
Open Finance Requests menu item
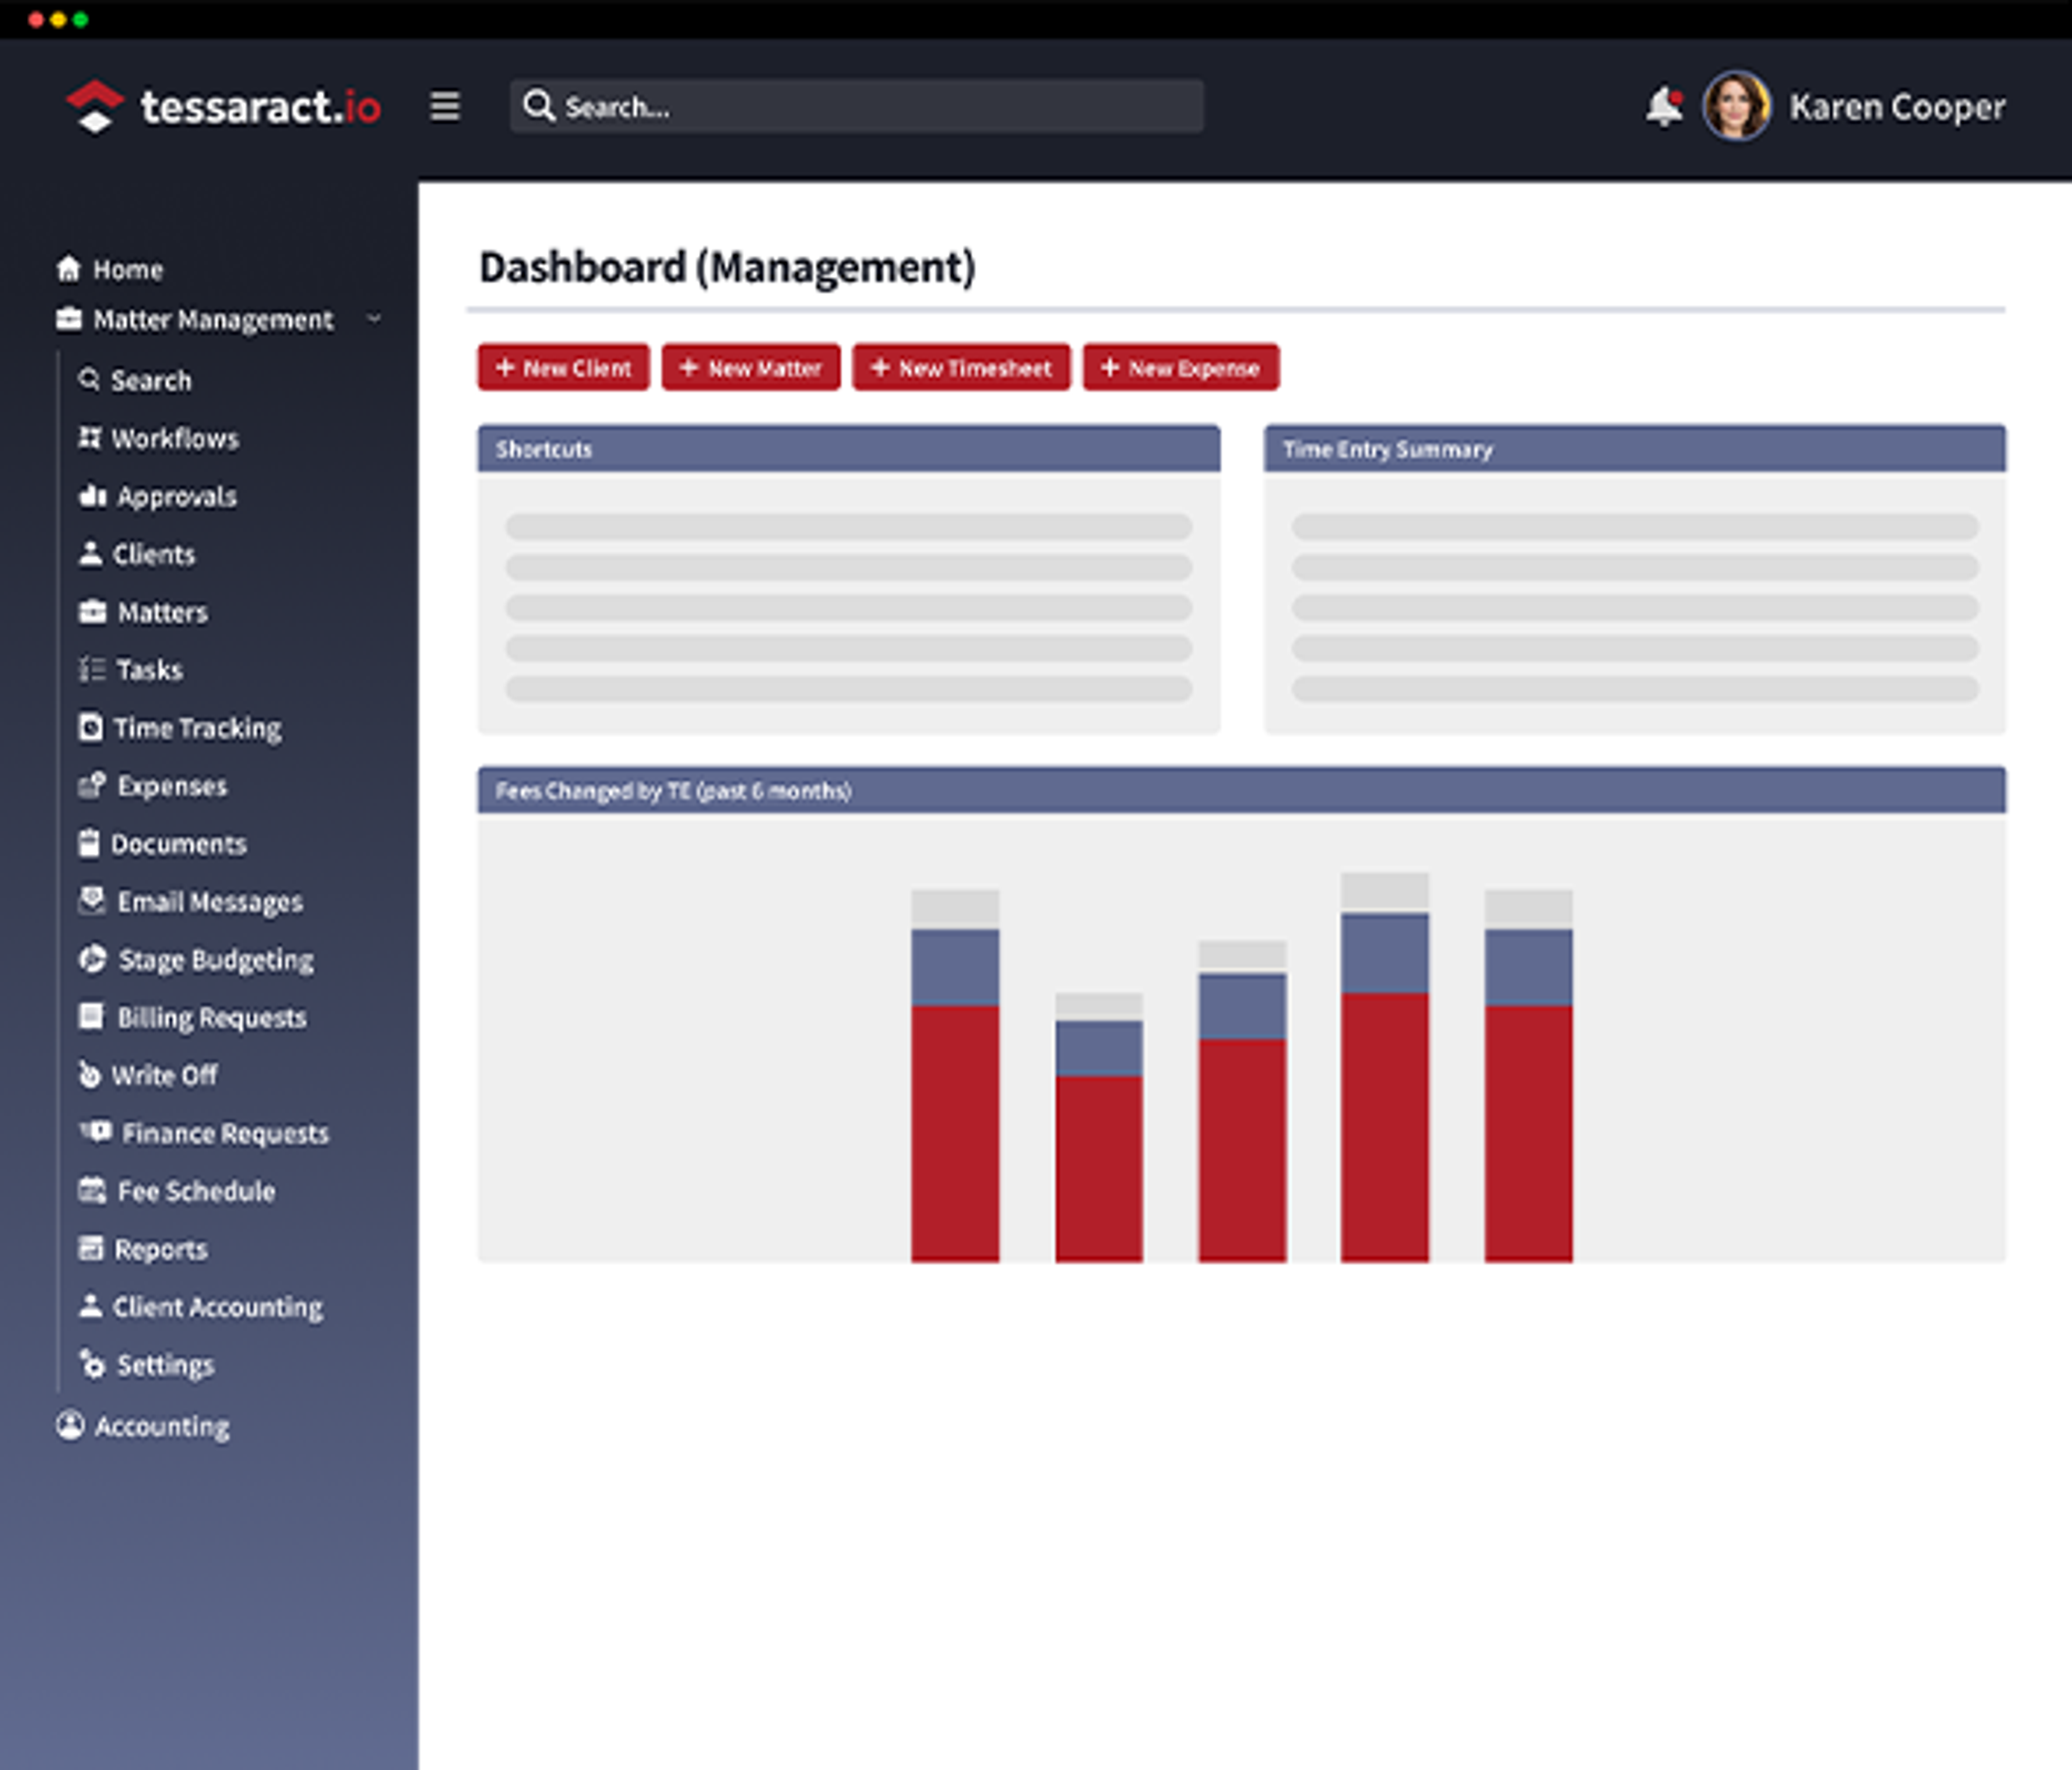tap(225, 1134)
